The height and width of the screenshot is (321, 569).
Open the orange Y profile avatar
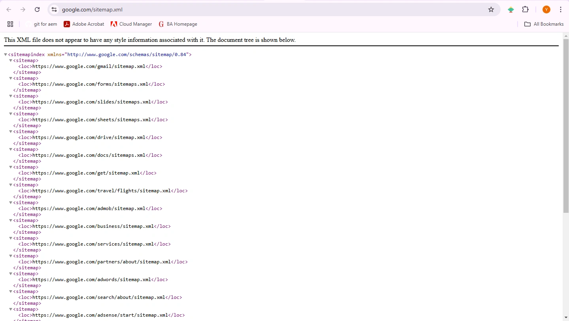coord(546,9)
